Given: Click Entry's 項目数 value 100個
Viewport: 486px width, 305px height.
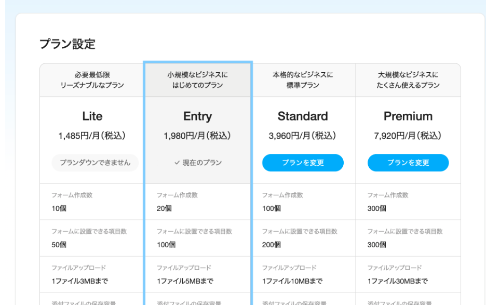Looking at the screenshot, I should coord(166,245).
